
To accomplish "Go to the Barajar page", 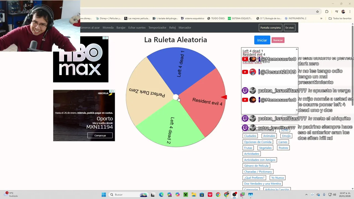I will coord(121,28).
